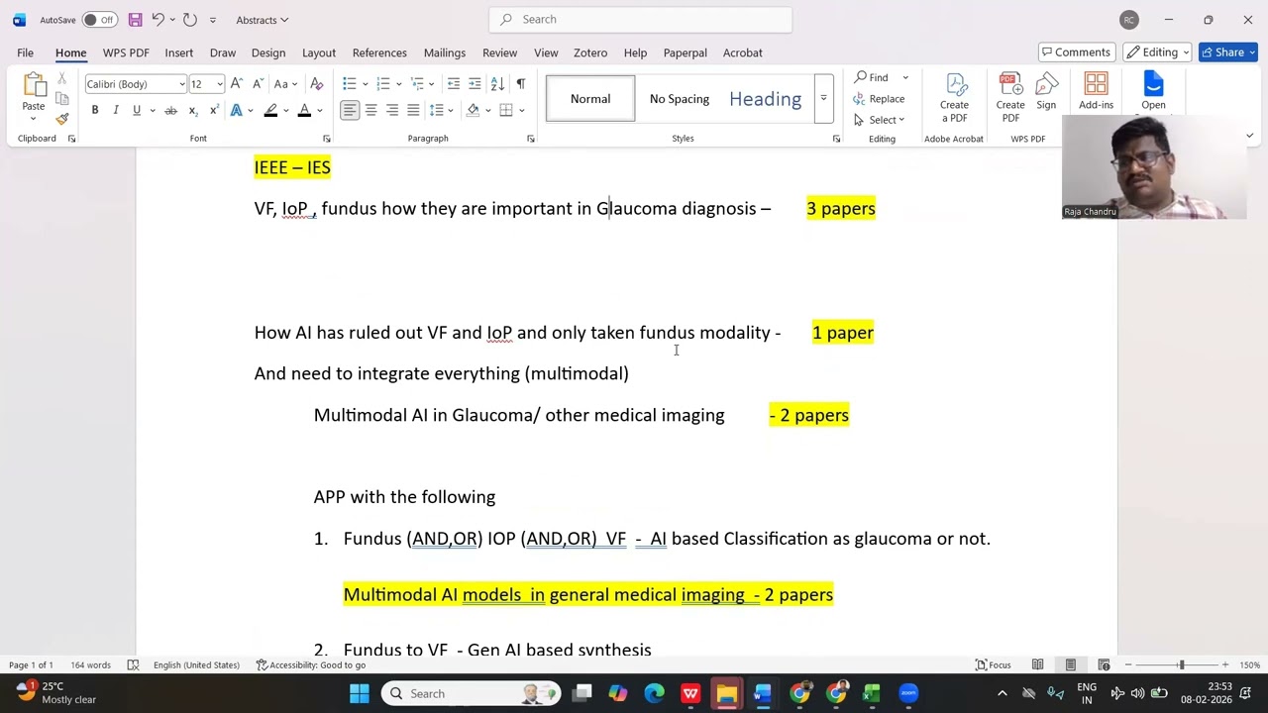Redo the last action

click(x=190, y=20)
